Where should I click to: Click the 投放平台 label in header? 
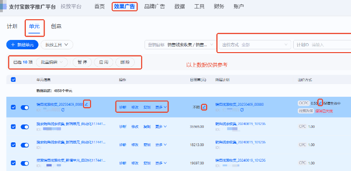tap(71, 7)
